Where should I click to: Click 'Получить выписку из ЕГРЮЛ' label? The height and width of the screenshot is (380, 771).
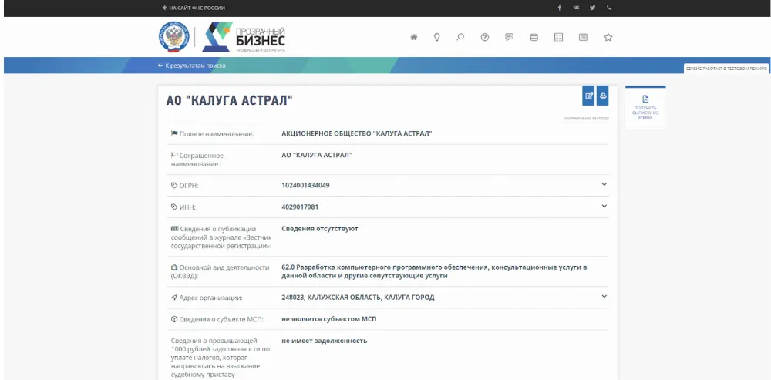tap(645, 113)
